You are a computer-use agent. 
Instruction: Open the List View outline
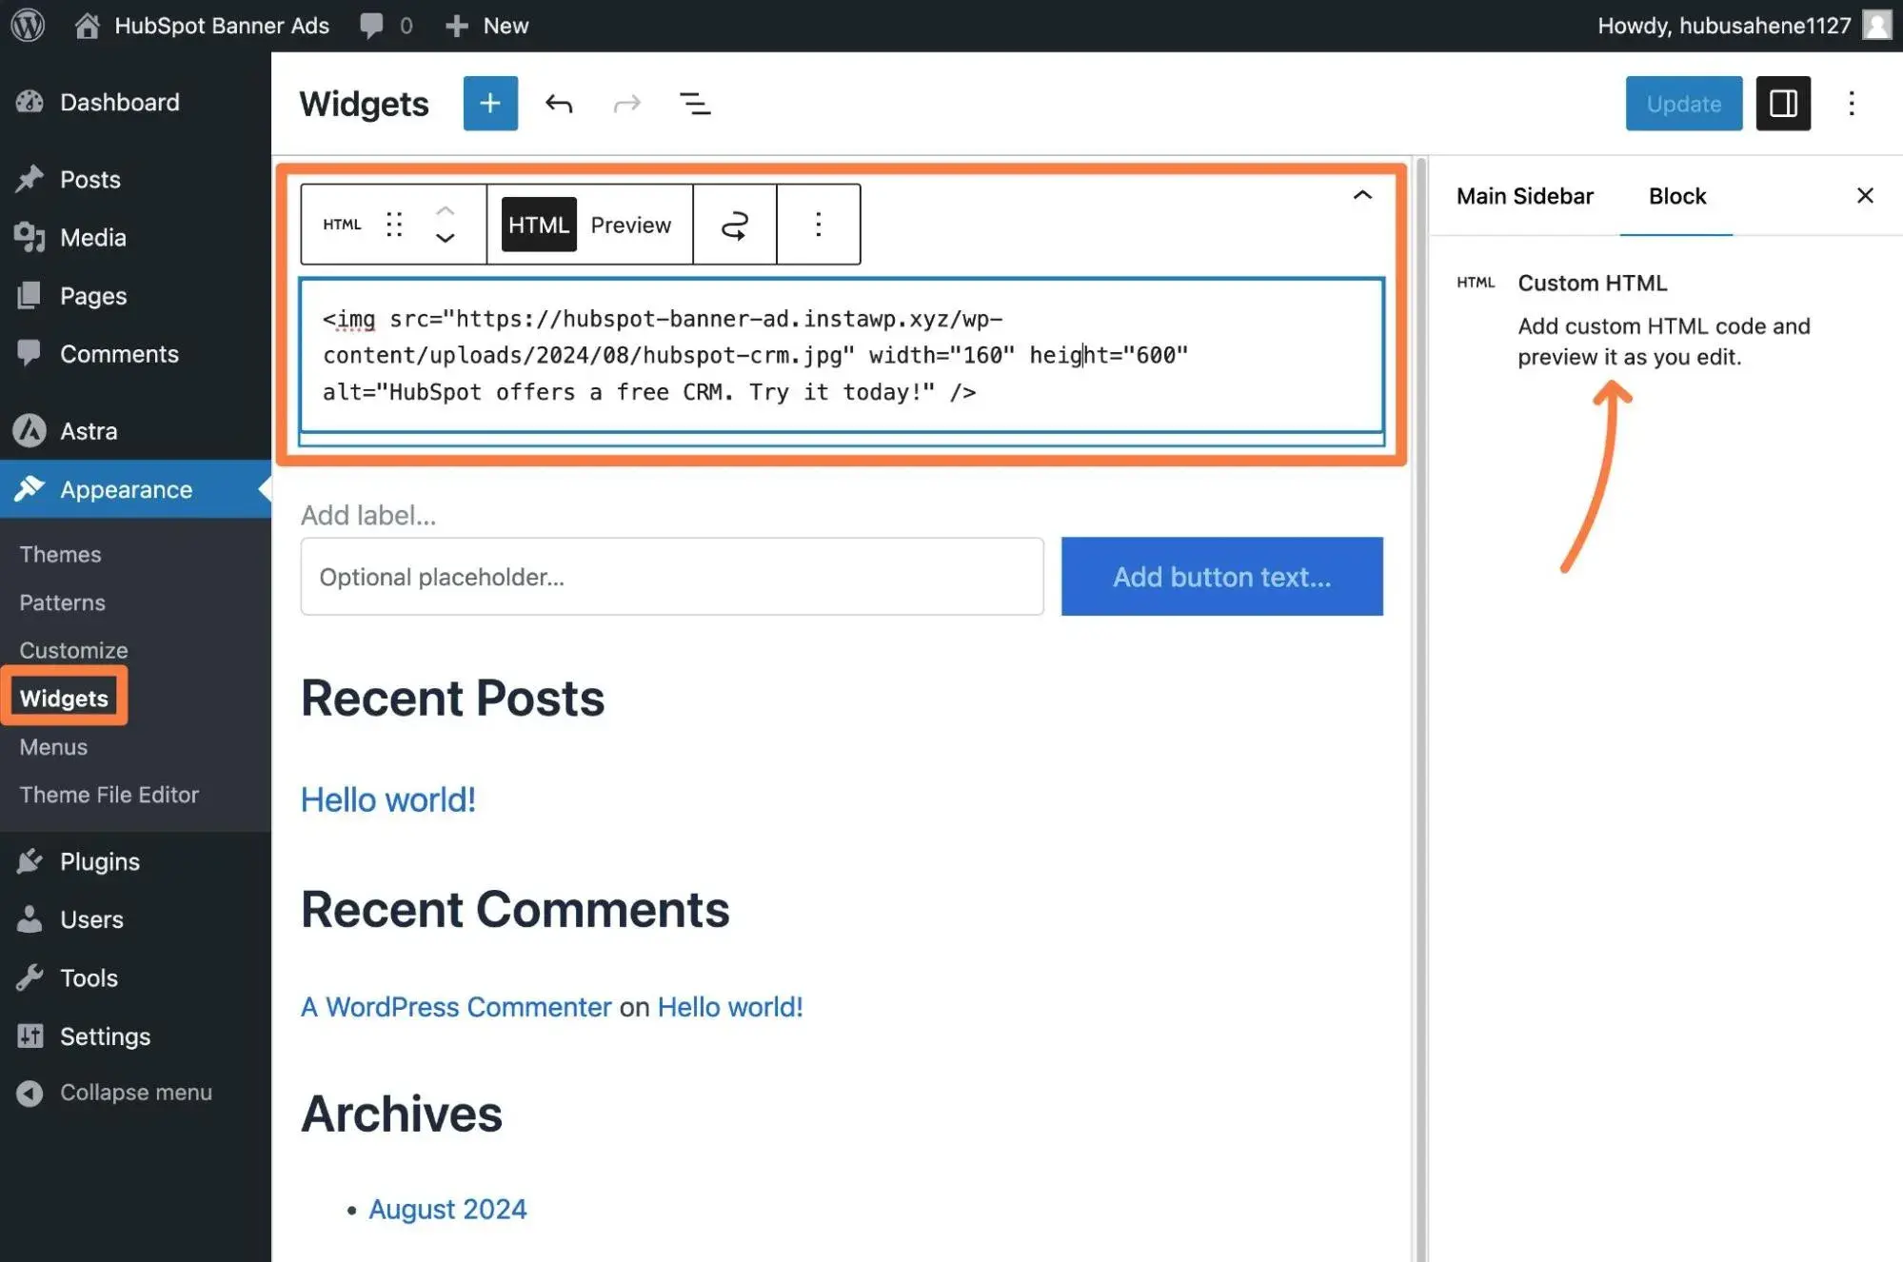pyautogui.click(x=695, y=104)
